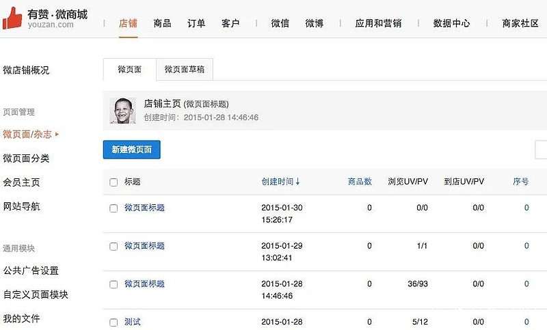This screenshot has width=547, height=330.
Task: Click the 店铺主页 title text
Action: coord(162,104)
